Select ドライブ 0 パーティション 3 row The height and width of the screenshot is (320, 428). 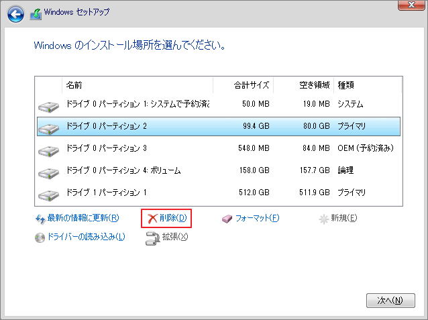click(219, 148)
